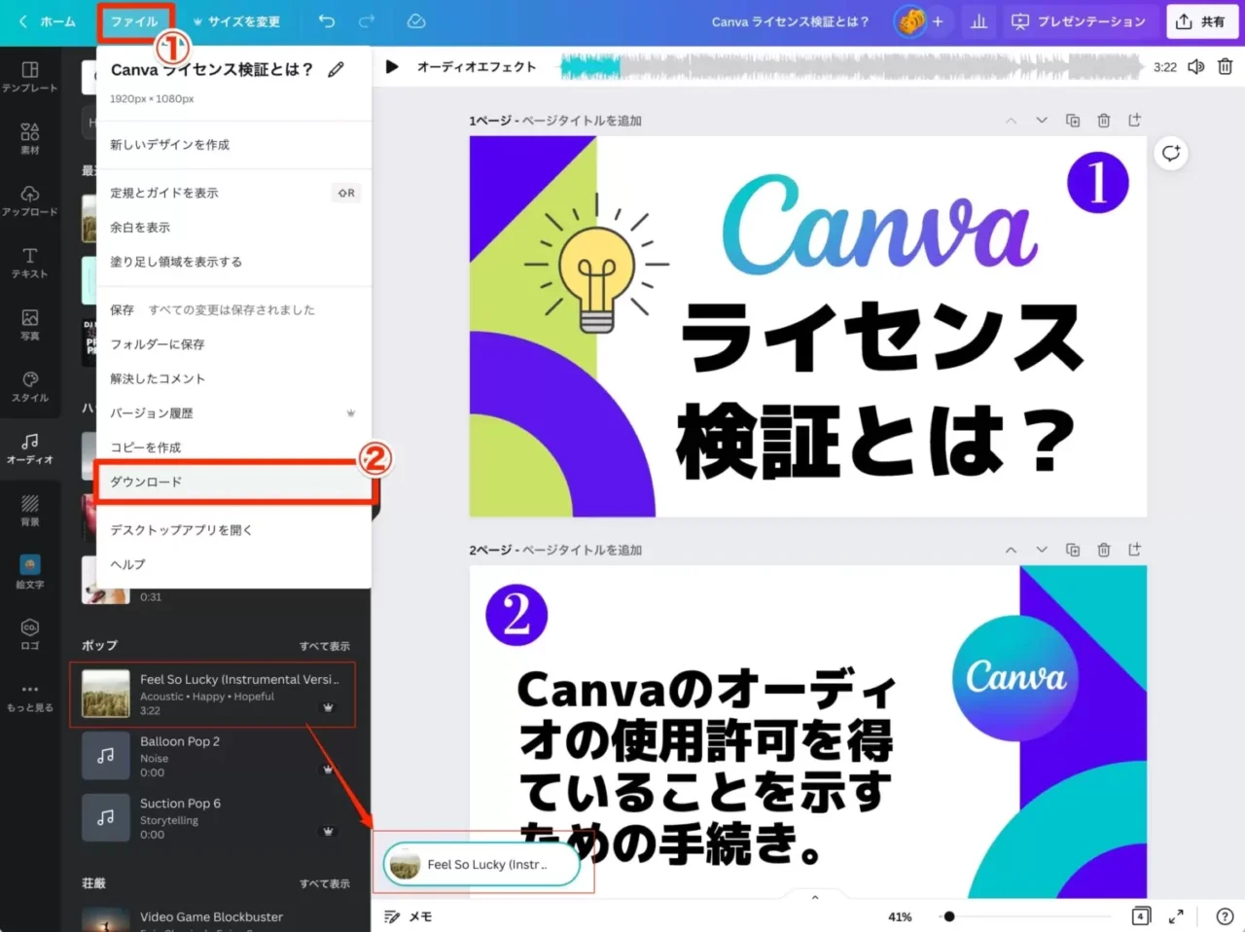The height and width of the screenshot is (932, 1245).
Task: Click the 共有 share button
Action: point(1201,21)
